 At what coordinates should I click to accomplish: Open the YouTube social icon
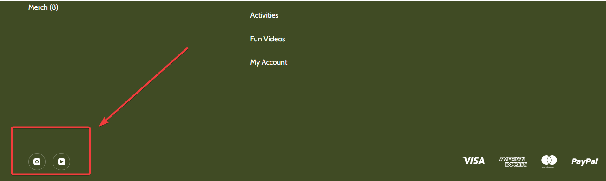click(61, 162)
